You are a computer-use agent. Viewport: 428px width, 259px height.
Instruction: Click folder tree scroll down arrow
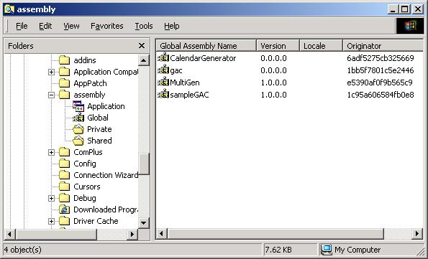[144, 223]
